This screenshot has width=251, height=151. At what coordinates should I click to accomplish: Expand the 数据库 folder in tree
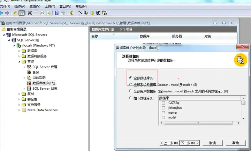(19, 51)
